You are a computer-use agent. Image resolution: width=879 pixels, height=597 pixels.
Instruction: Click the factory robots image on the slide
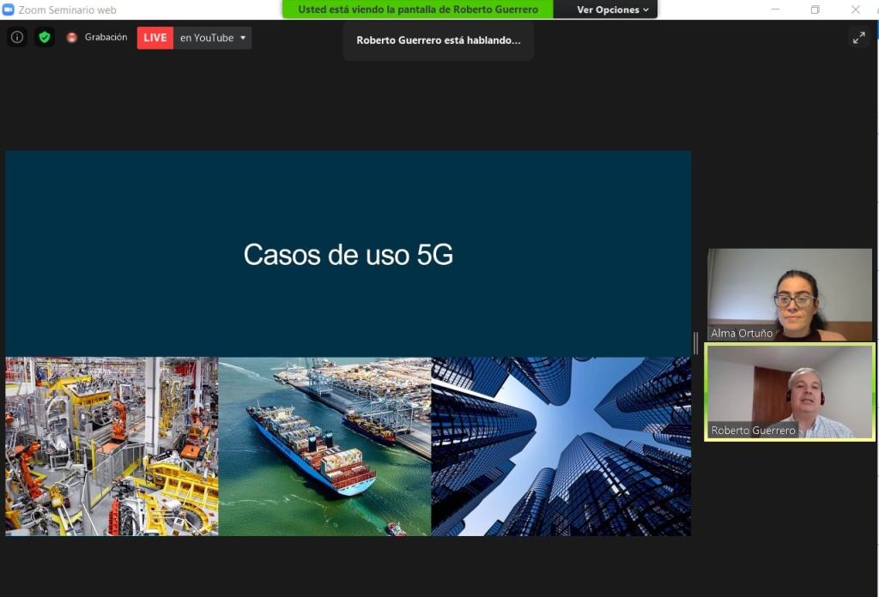coord(112,446)
